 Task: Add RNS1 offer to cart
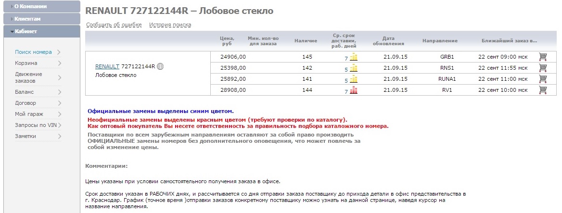543,68
